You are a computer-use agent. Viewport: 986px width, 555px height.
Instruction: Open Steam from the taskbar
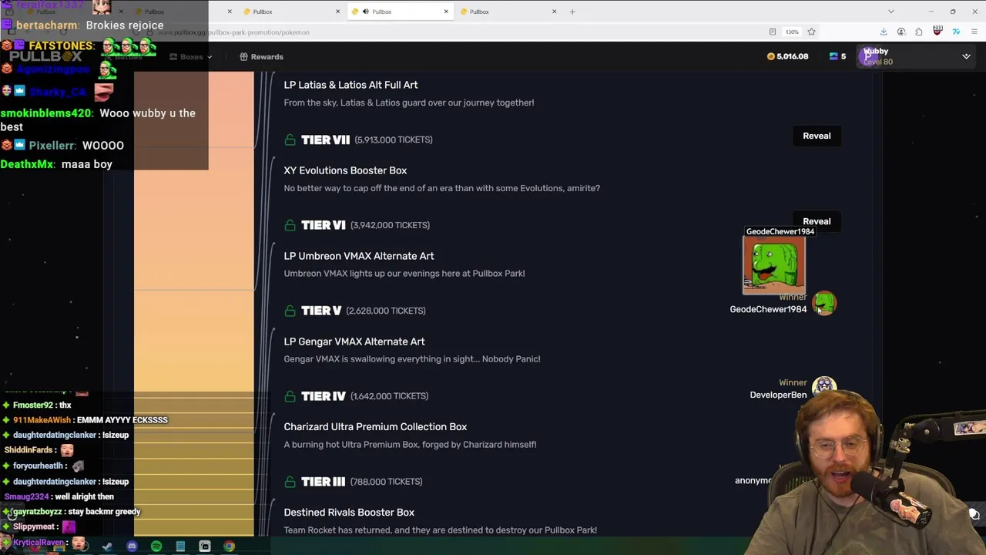tap(107, 547)
